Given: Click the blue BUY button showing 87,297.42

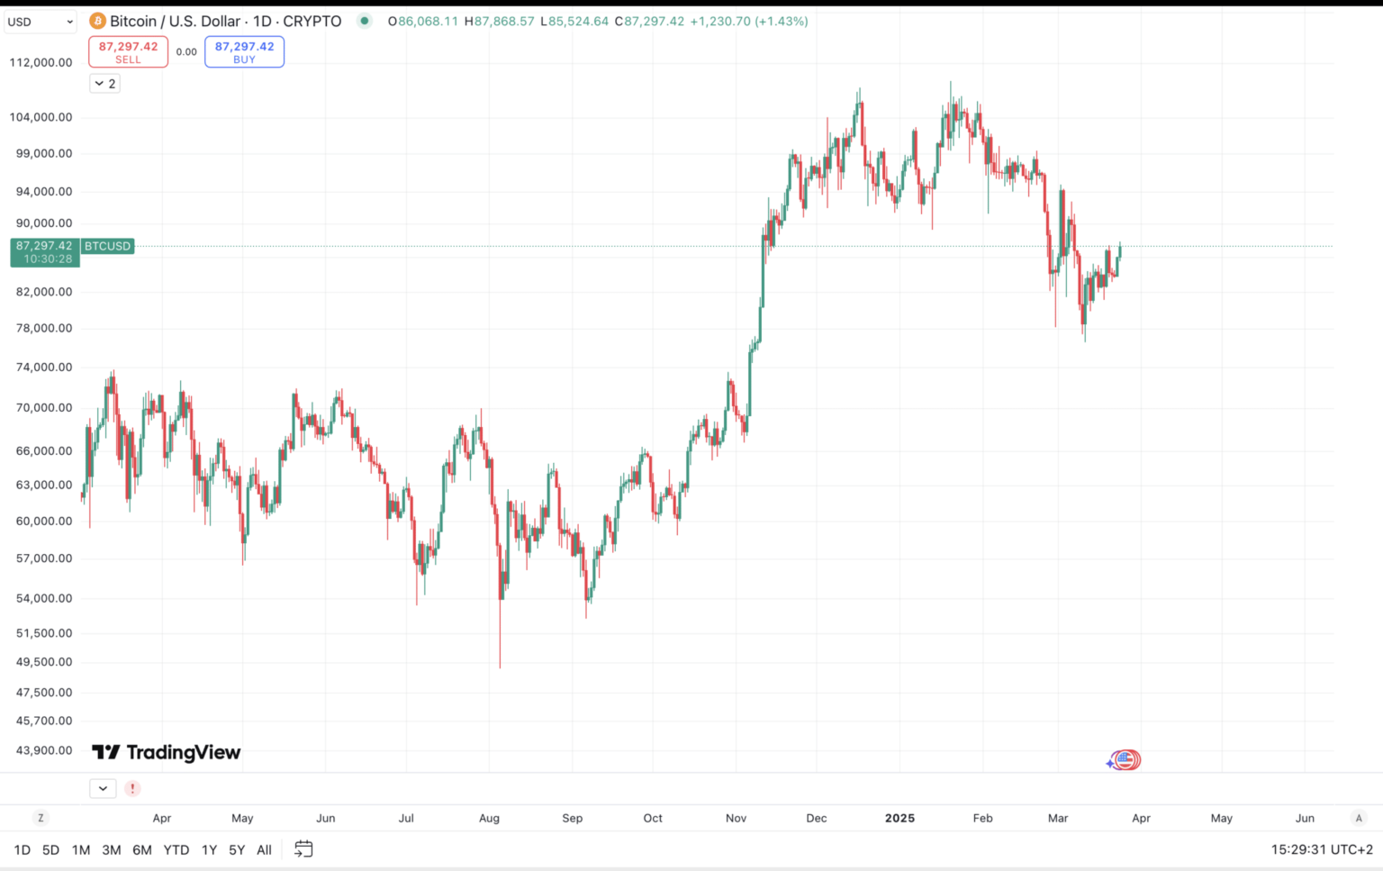Looking at the screenshot, I should click(x=244, y=51).
